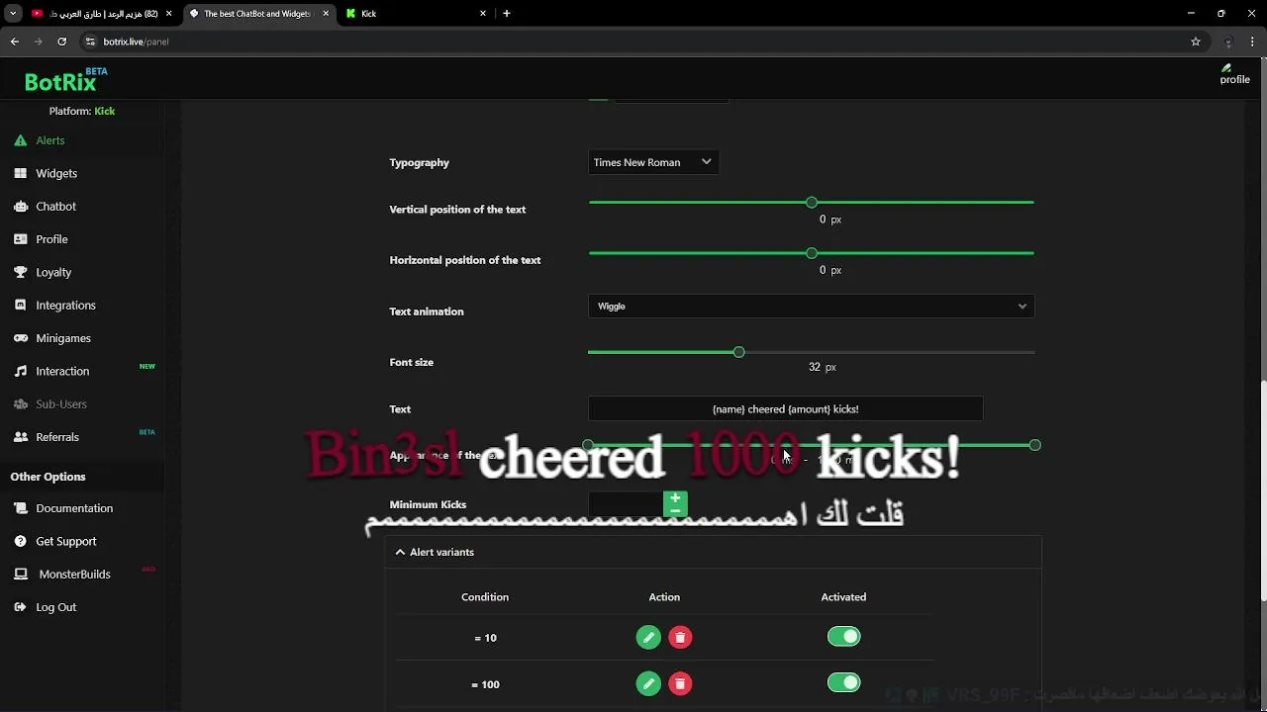Disable the = 100 variant toggle

[x=844, y=683]
